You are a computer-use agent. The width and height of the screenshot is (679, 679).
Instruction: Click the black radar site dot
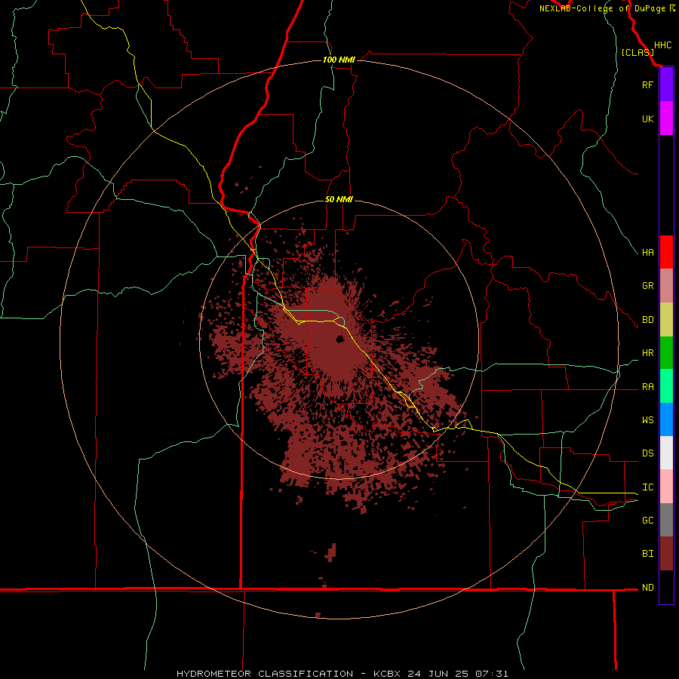tap(340, 339)
